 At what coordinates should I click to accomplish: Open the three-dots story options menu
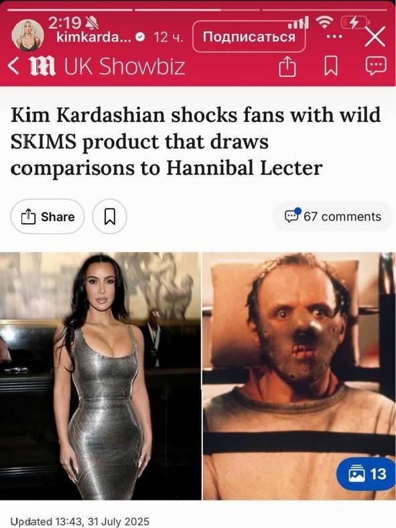(334, 36)
